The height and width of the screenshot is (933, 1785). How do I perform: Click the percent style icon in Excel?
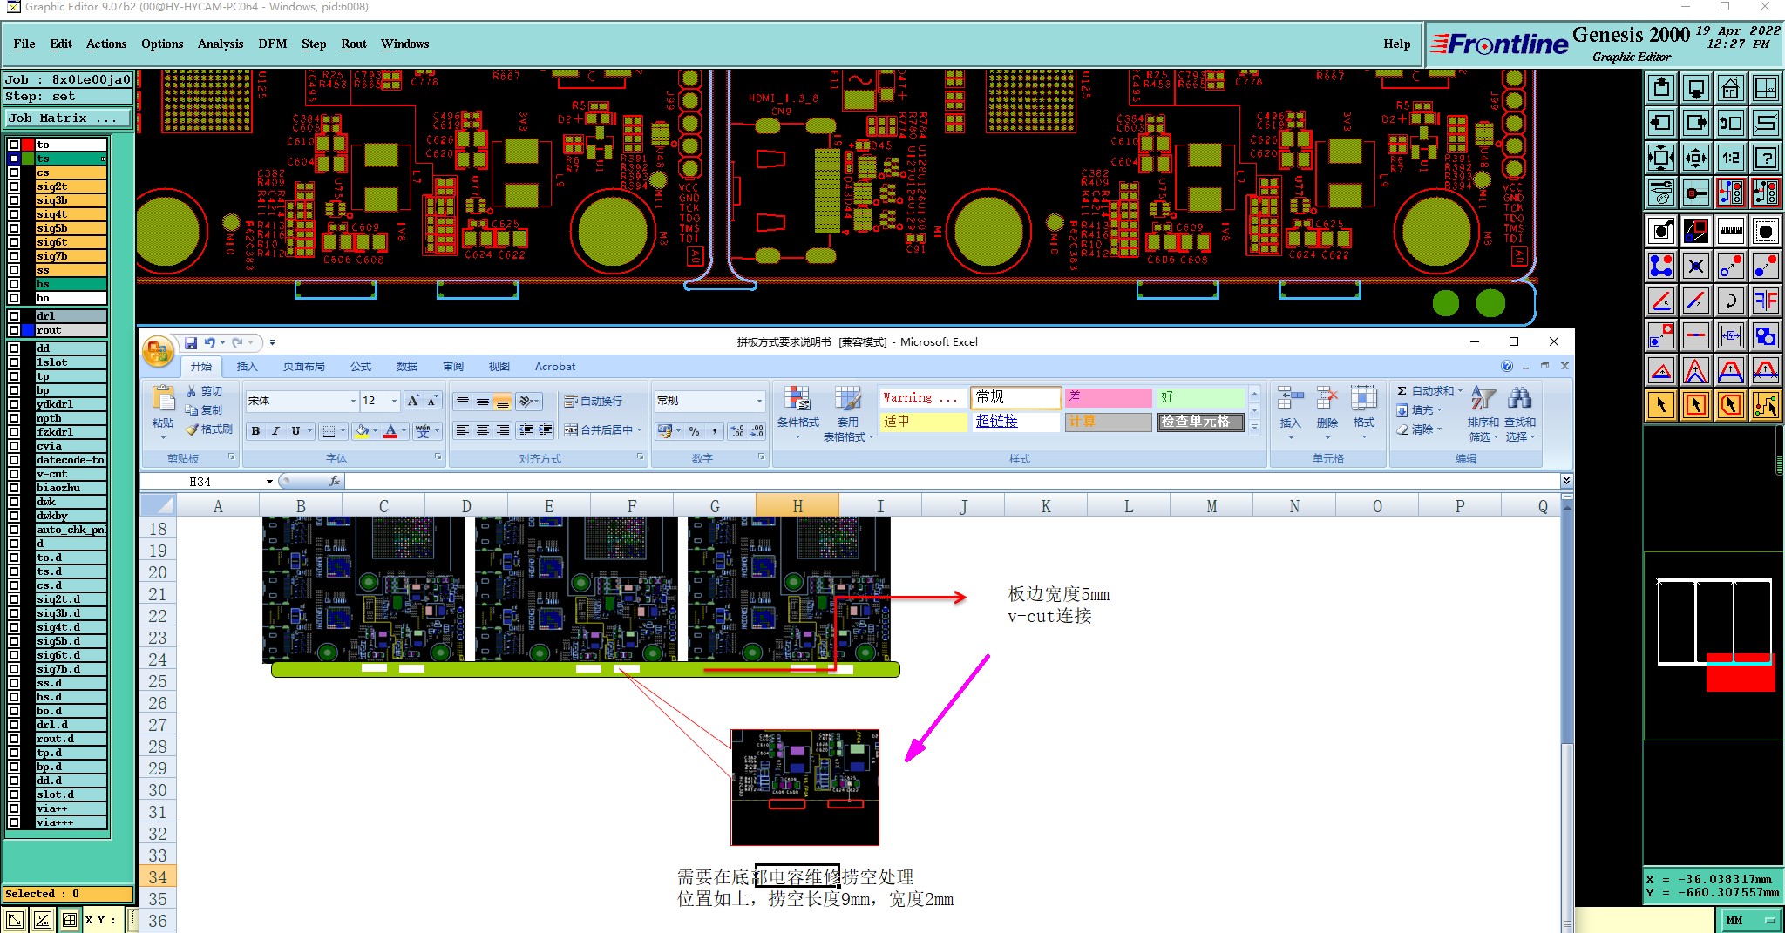point(694,430)
